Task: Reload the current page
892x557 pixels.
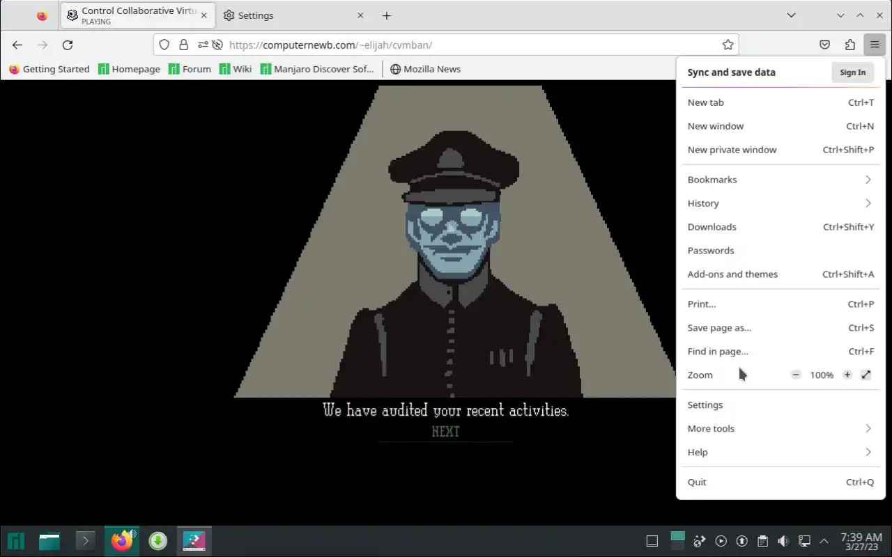Action: 68,45
